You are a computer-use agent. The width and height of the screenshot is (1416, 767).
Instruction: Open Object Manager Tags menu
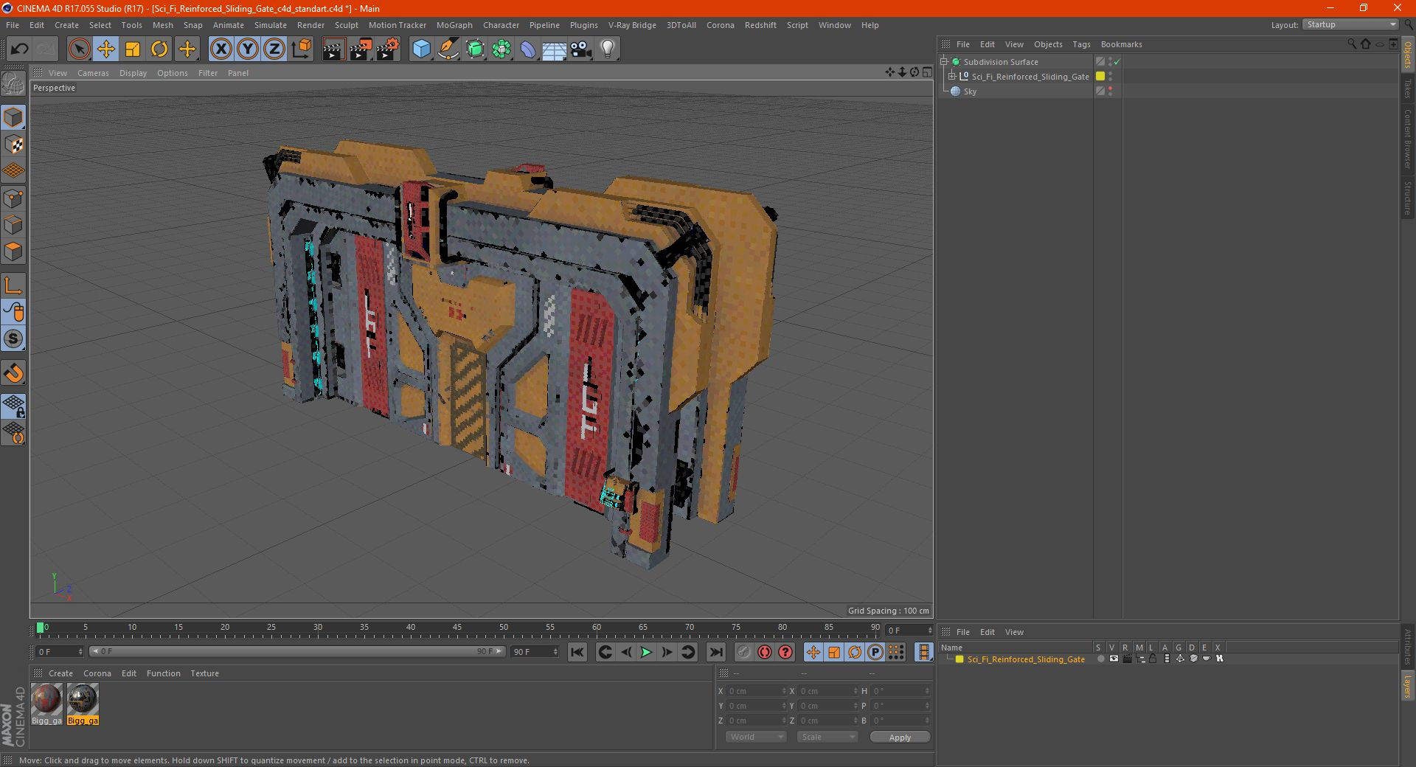pos(1081,44)
